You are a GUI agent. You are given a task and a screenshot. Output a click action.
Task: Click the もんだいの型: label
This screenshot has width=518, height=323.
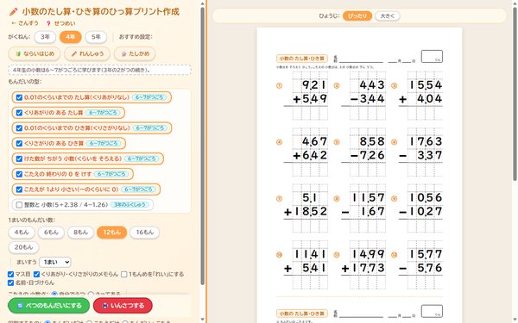(x=25, y=82)
